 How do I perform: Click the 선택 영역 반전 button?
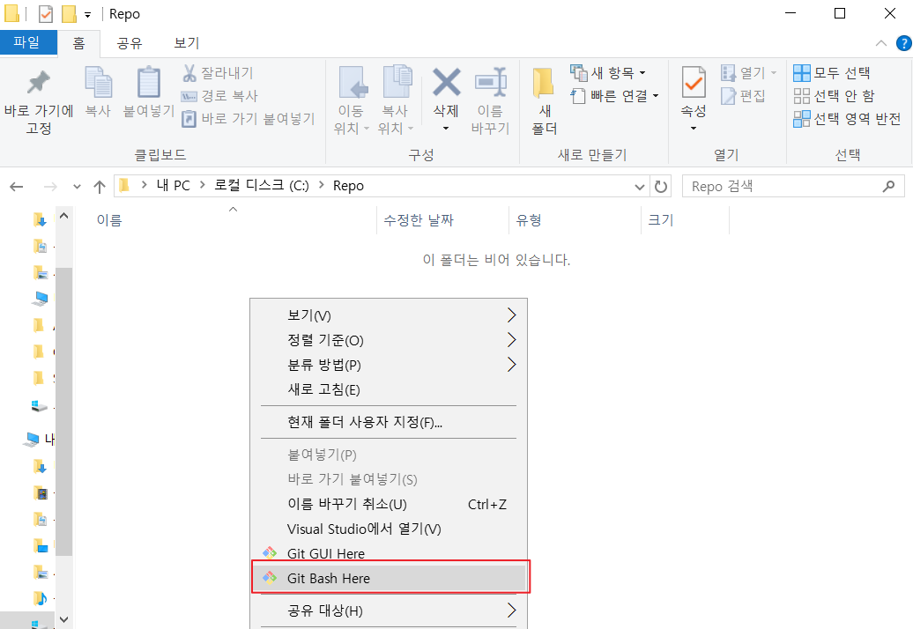coord(847,119)
